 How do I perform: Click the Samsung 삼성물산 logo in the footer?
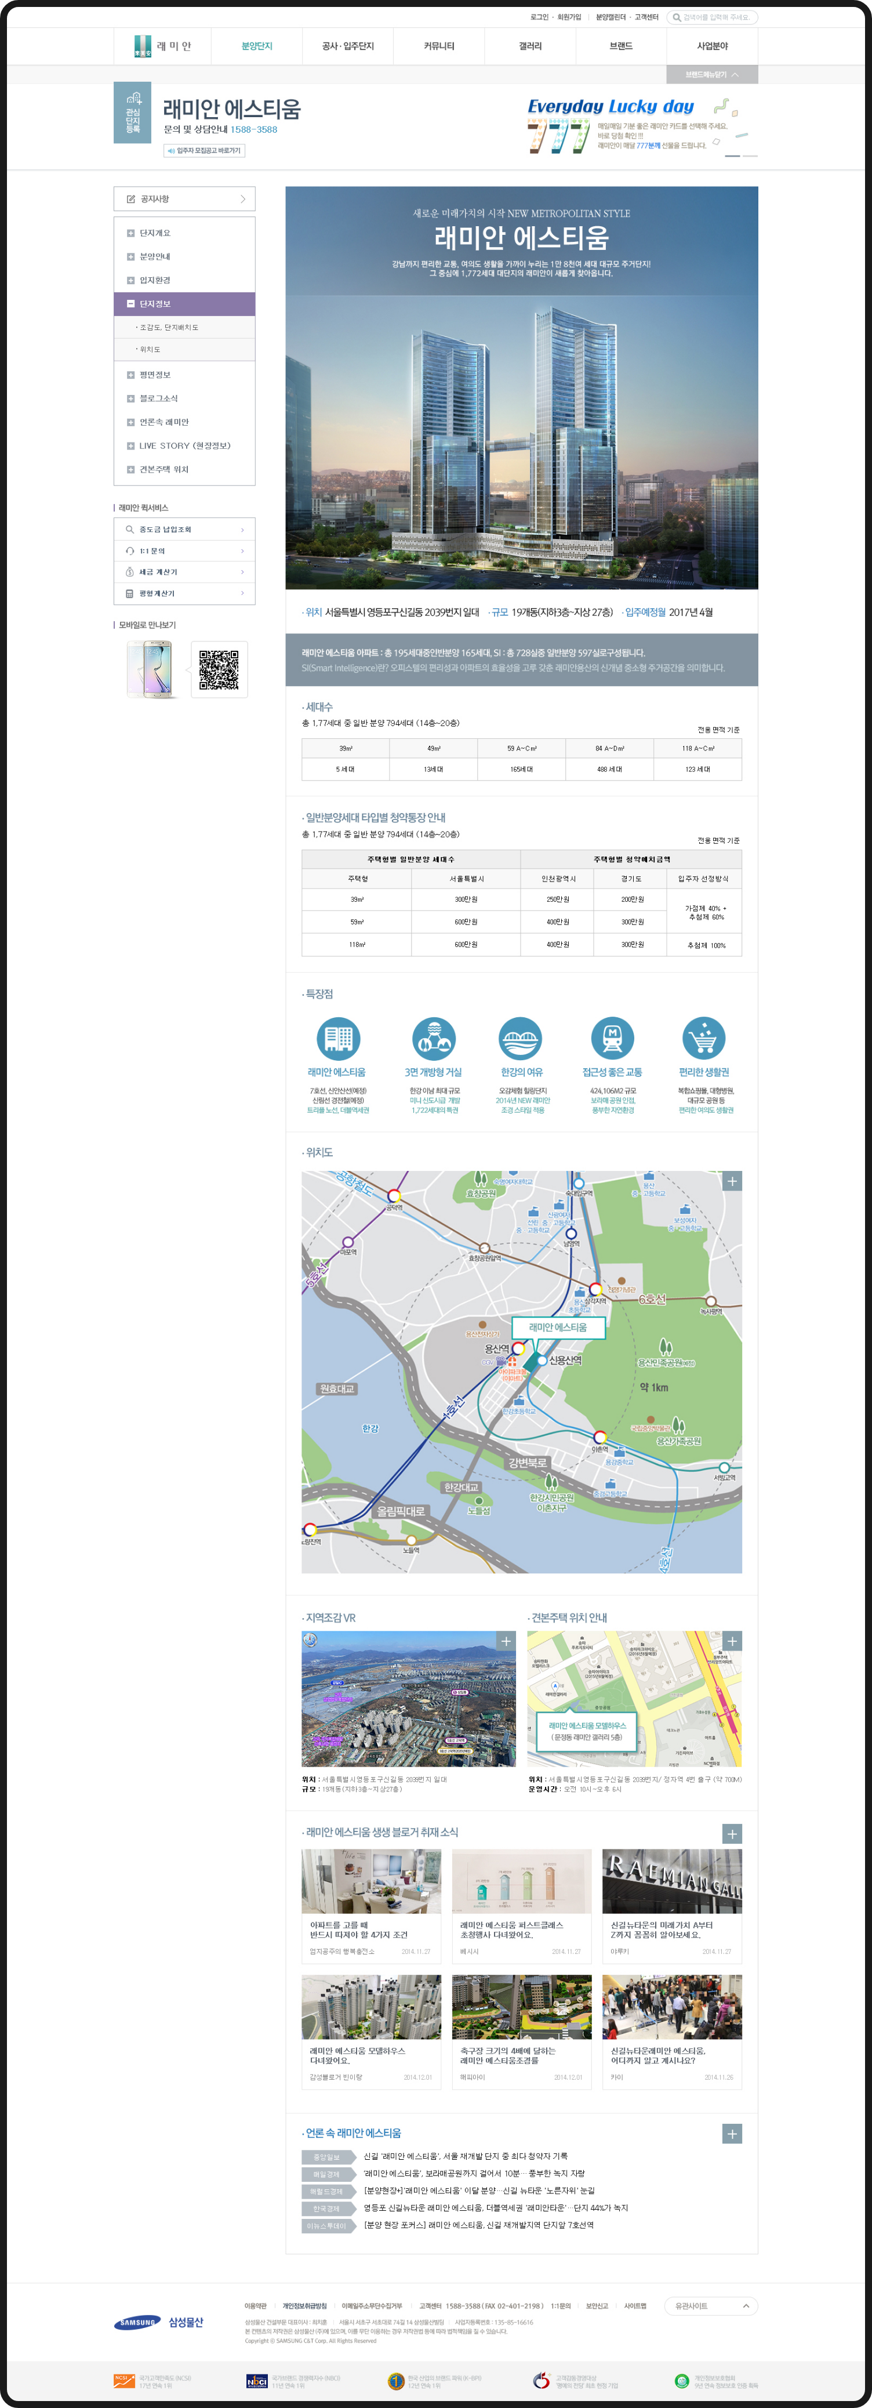159,2322
